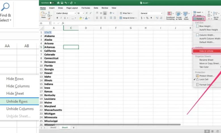Viewport: 221px width, 133px height.
Task: Click the Find & Select magnifier icon
Action: click(5, 7)
